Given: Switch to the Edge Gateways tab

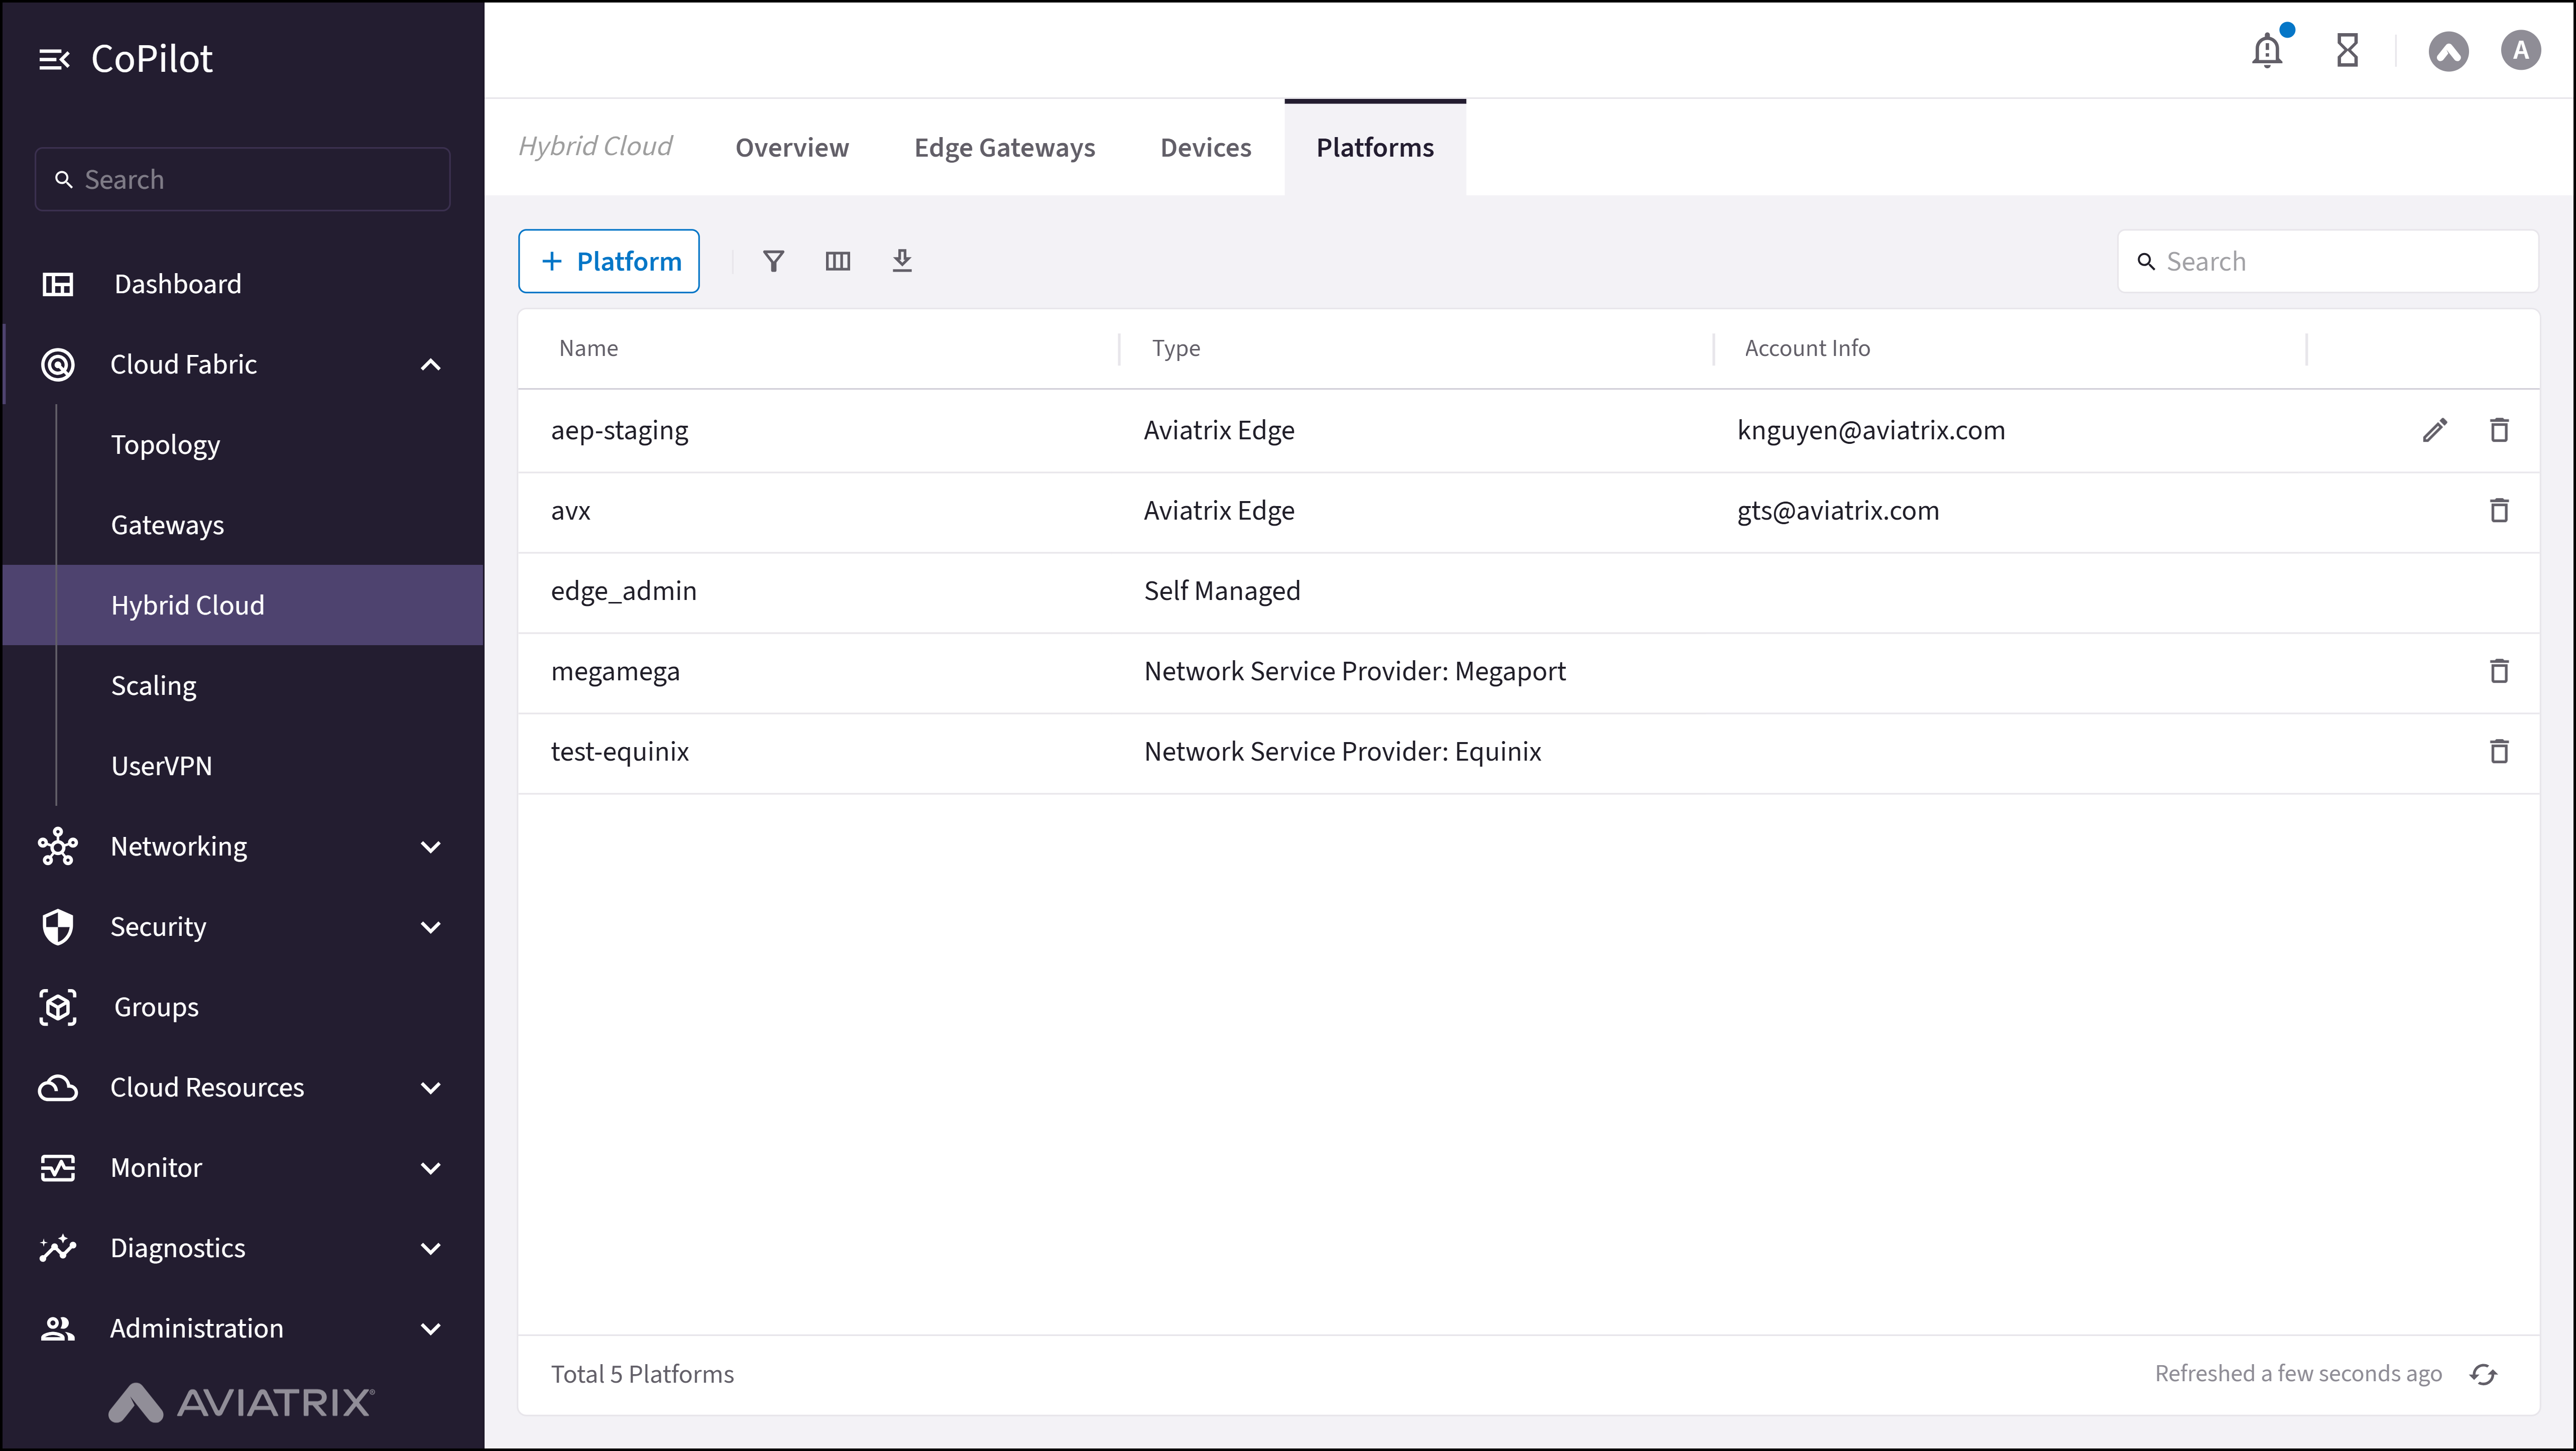Looking at the screenshot, I should tap(1004, 147).
